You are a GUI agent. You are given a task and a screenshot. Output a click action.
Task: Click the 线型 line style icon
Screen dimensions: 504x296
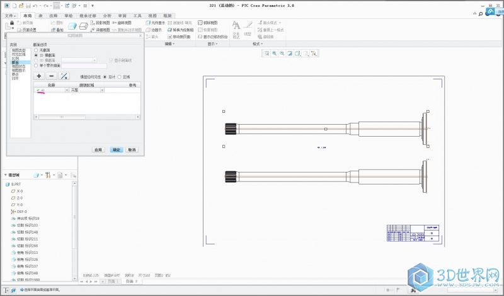248,29
